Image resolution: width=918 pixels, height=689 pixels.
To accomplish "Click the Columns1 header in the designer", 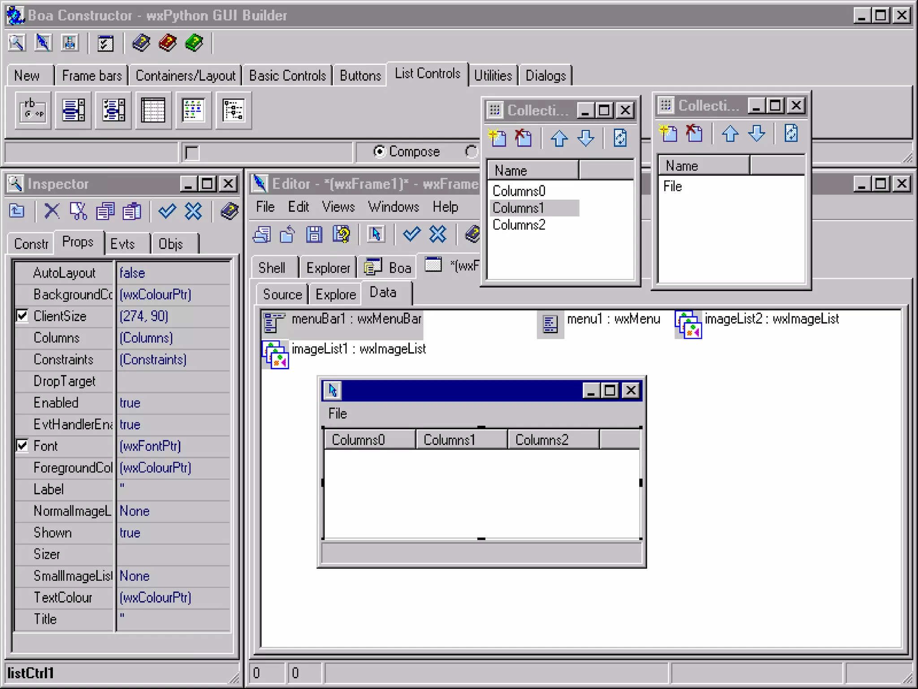I will pos(449,440).
